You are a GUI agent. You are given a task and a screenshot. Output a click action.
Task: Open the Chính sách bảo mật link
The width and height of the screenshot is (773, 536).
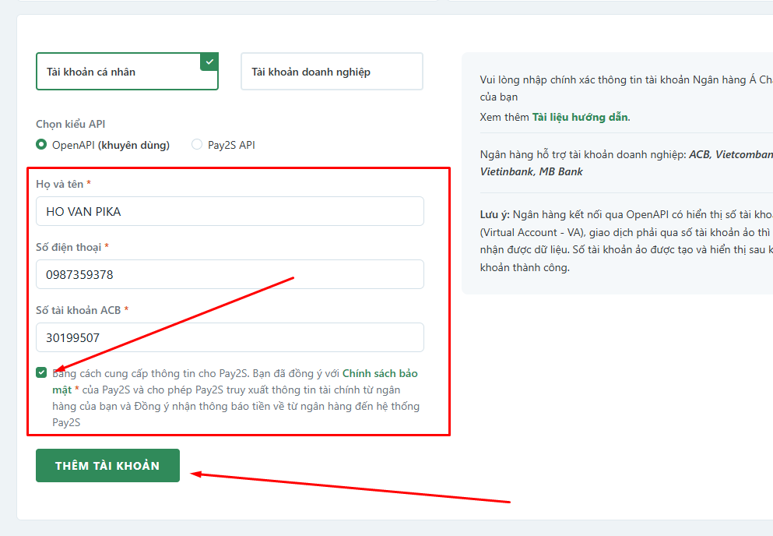click(380, 374)
